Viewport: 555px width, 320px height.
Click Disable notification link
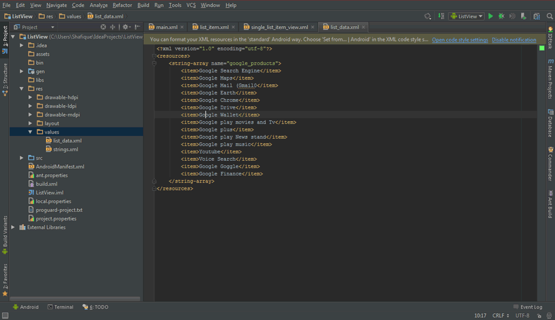(514, 40)
